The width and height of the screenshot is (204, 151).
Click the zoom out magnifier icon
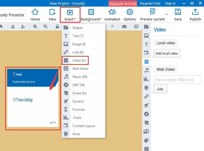click(45, 27)
